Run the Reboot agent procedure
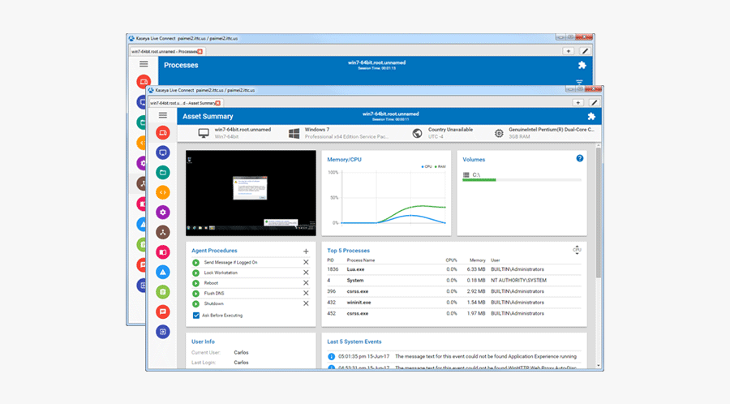The width and height of the screenshot is (730, 404). point(195,283)
